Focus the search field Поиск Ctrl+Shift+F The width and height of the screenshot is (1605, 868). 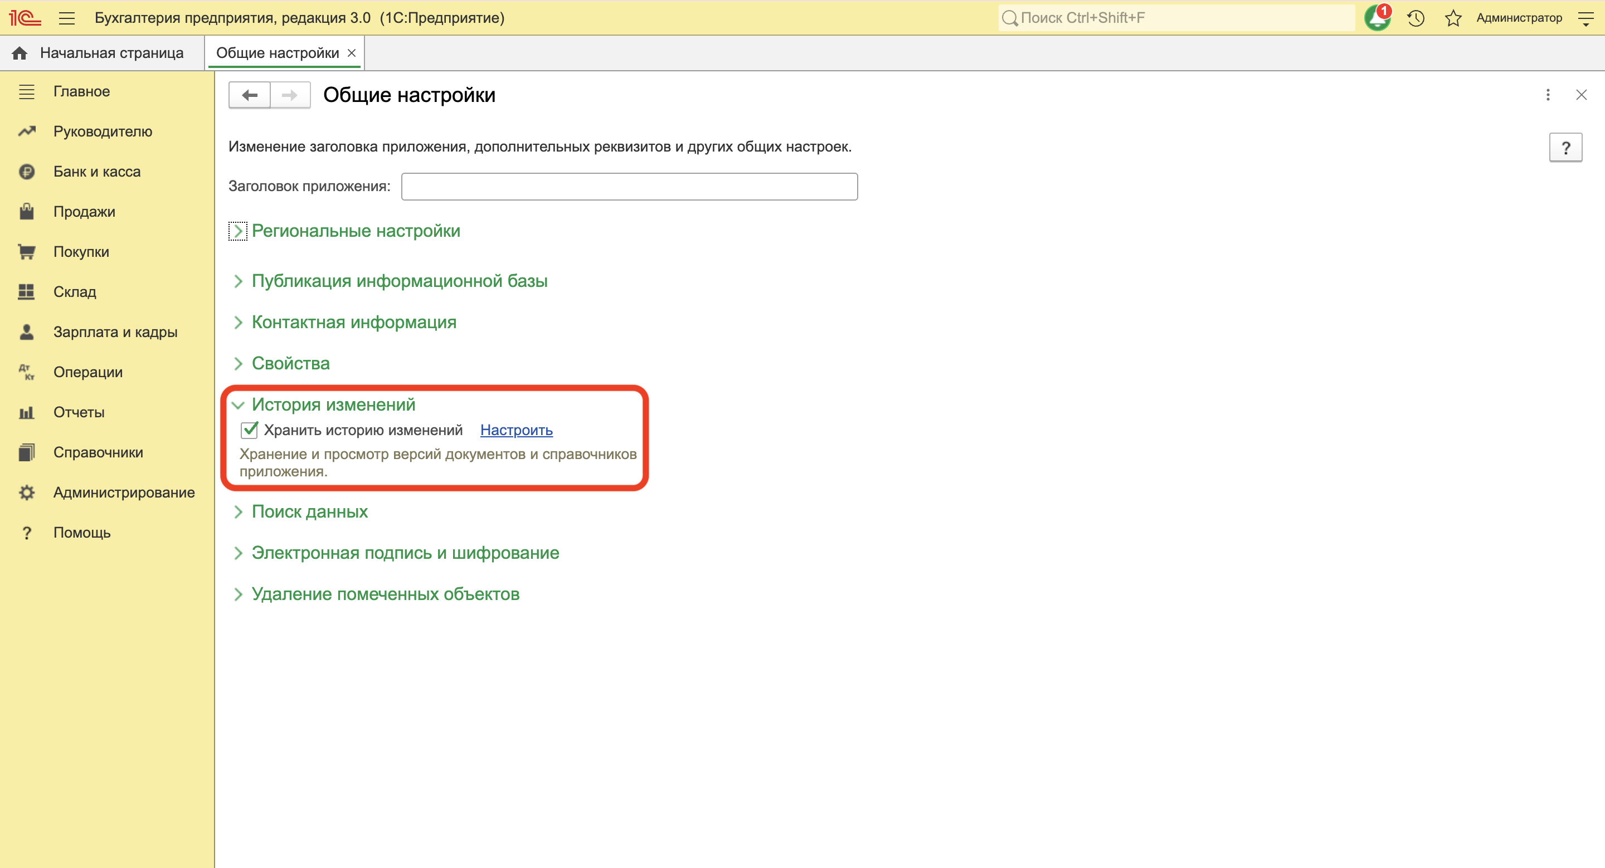1178,18
